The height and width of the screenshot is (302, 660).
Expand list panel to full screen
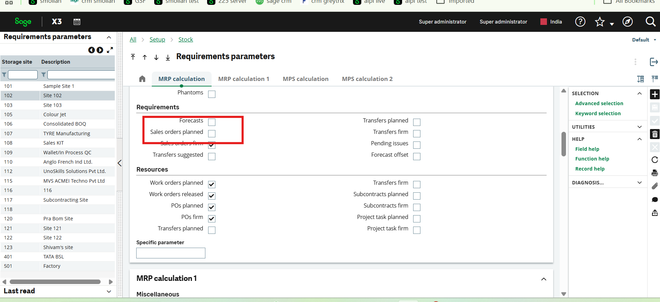(x=110, y=50)
